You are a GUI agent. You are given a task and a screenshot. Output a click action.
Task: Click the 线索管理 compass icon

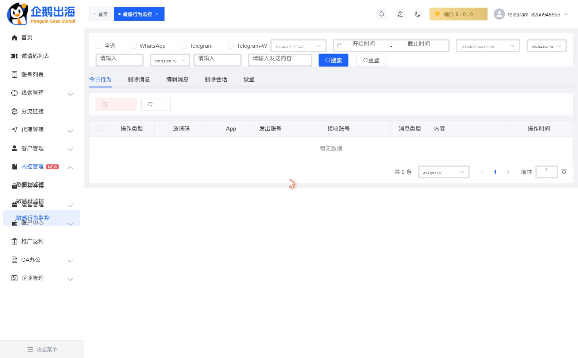(15, 93)
